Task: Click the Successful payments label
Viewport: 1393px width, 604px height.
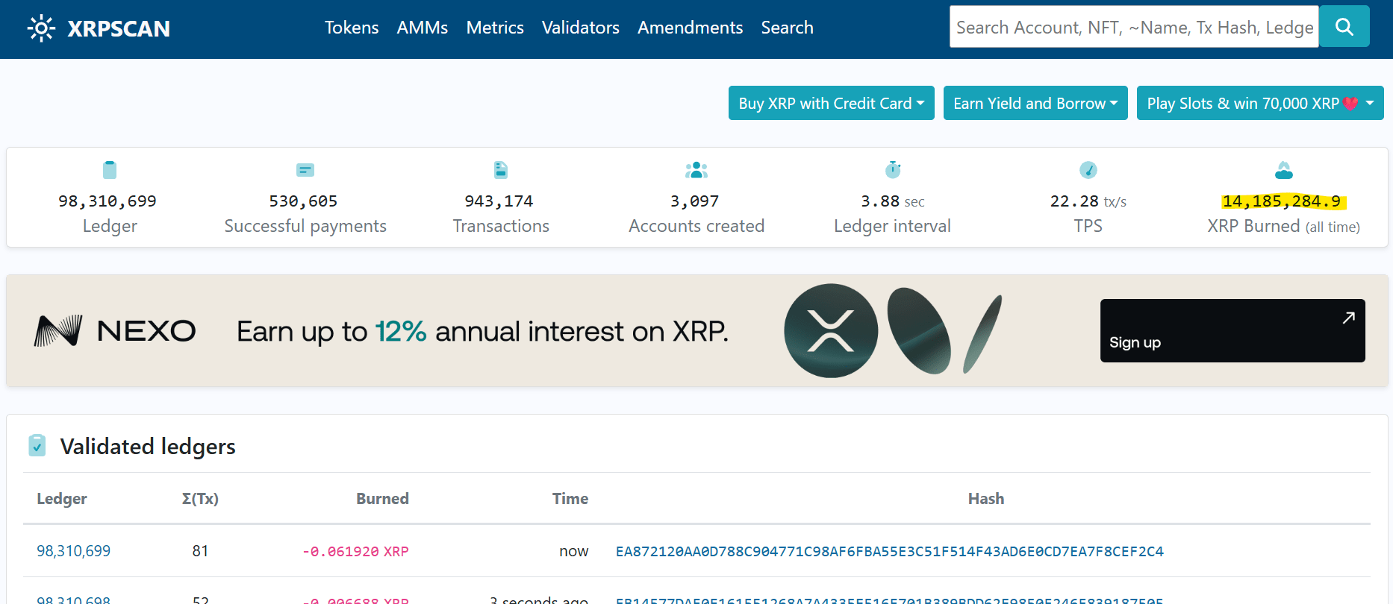Action: [305, 226]
